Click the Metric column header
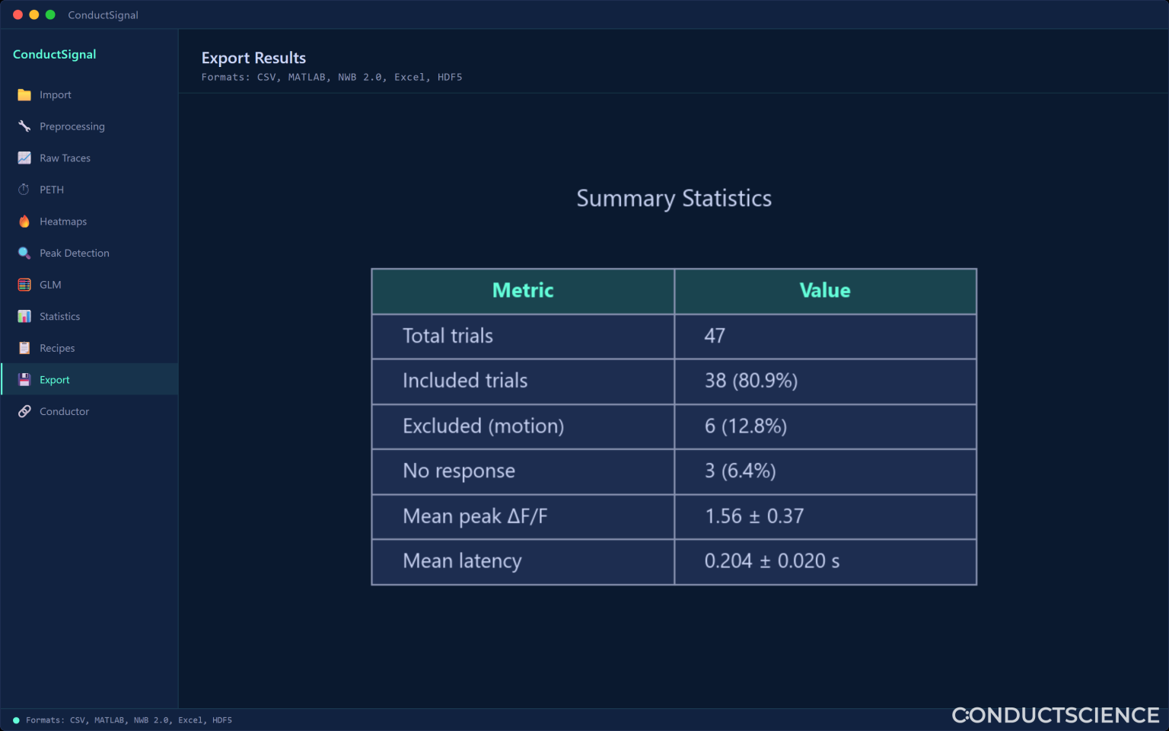Viewport: 1169px width, 731px height. [523, 291]
